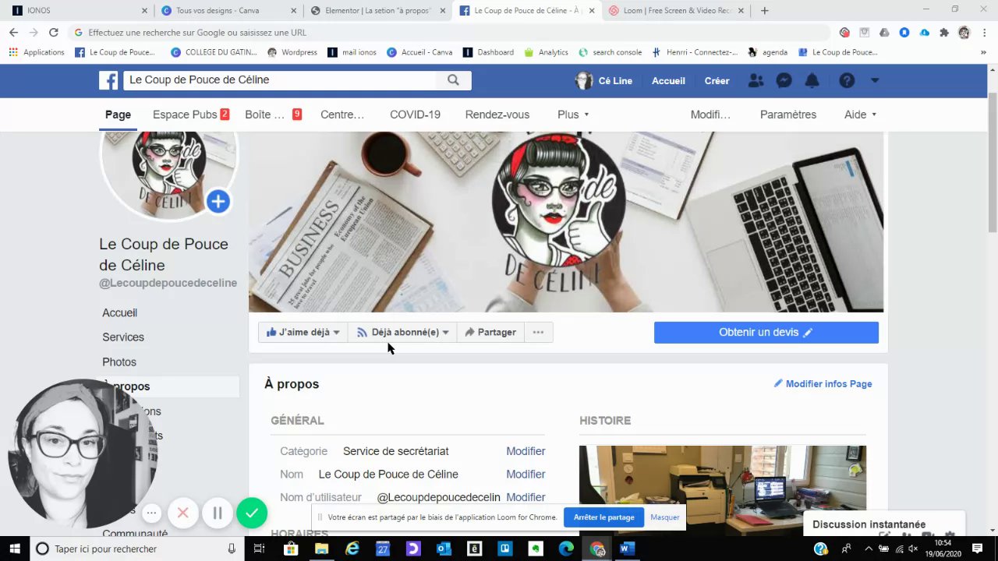Open new Chrome tab with plus button
Screen dimensions: 998x561
point(764,11)
